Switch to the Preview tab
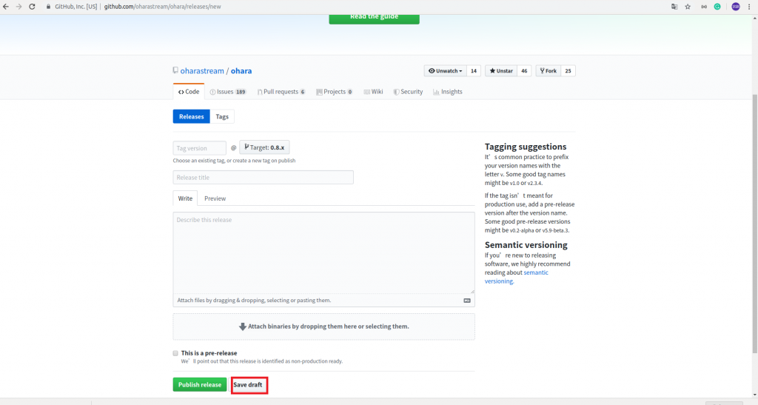 (215, 198)
